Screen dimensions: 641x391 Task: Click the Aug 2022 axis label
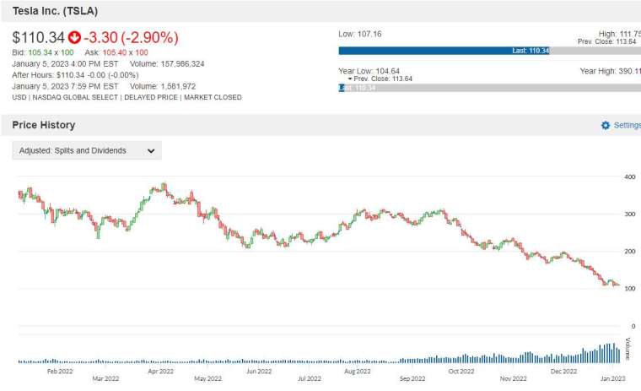tap(358, 372)
